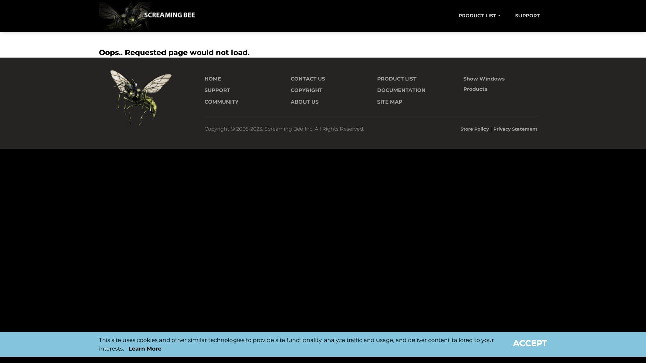
Task: Click the large bee image in footer
Action: 141,97
